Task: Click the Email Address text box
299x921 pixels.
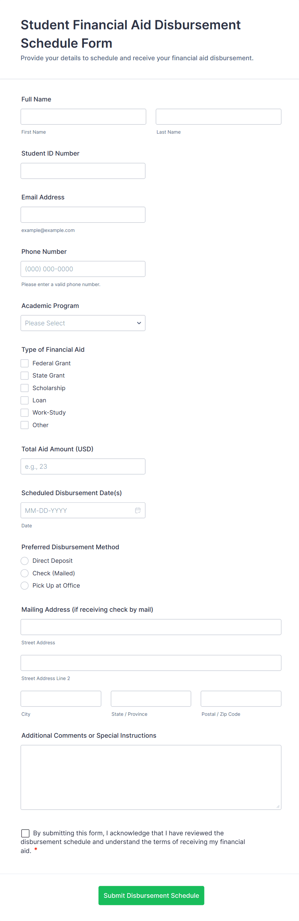Action: point(83,215)
